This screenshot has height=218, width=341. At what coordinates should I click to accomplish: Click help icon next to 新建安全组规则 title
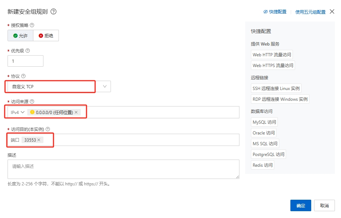pyautogui.click(x=53, y=11)
